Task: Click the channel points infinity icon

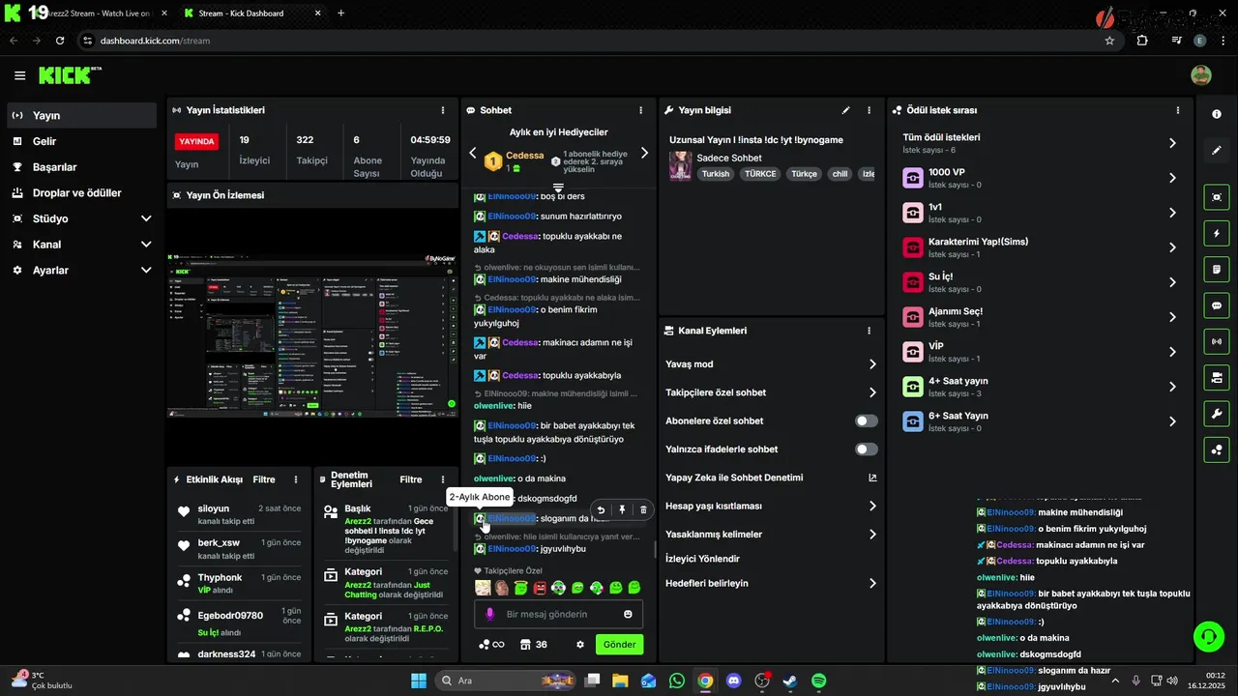Action: 491,645
